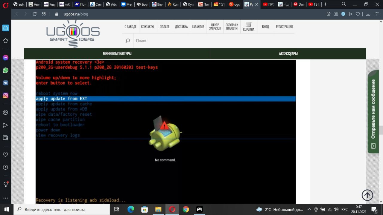The image size is (383, 215).
Task: Open My Flow send icon in the sidebar
Action: click(5, 125)
